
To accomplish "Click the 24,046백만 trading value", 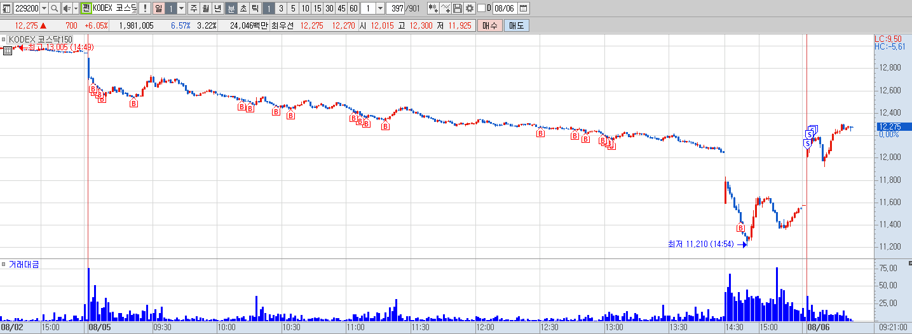I will pyautogui.click(x=249, y=25).
